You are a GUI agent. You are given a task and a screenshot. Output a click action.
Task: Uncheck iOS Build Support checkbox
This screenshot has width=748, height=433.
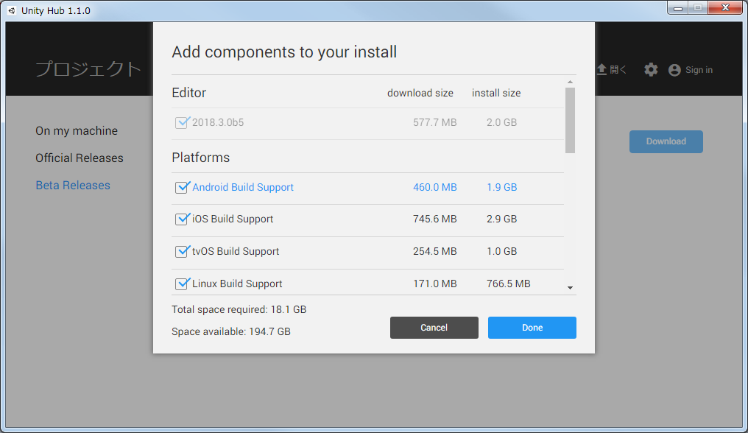point(182,219)
